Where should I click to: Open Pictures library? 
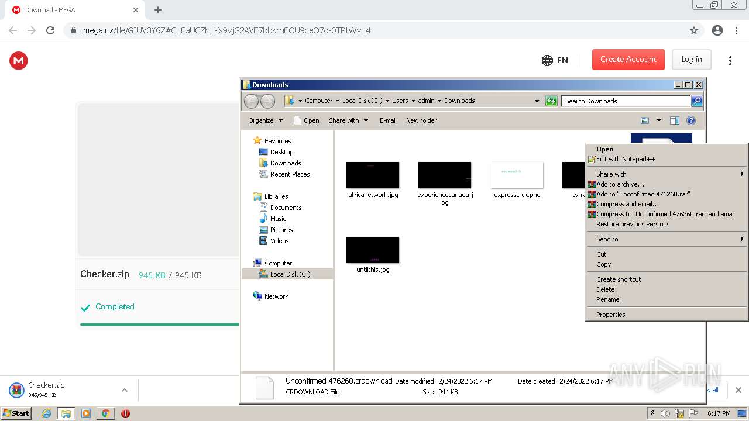click(x=276, y=230)
